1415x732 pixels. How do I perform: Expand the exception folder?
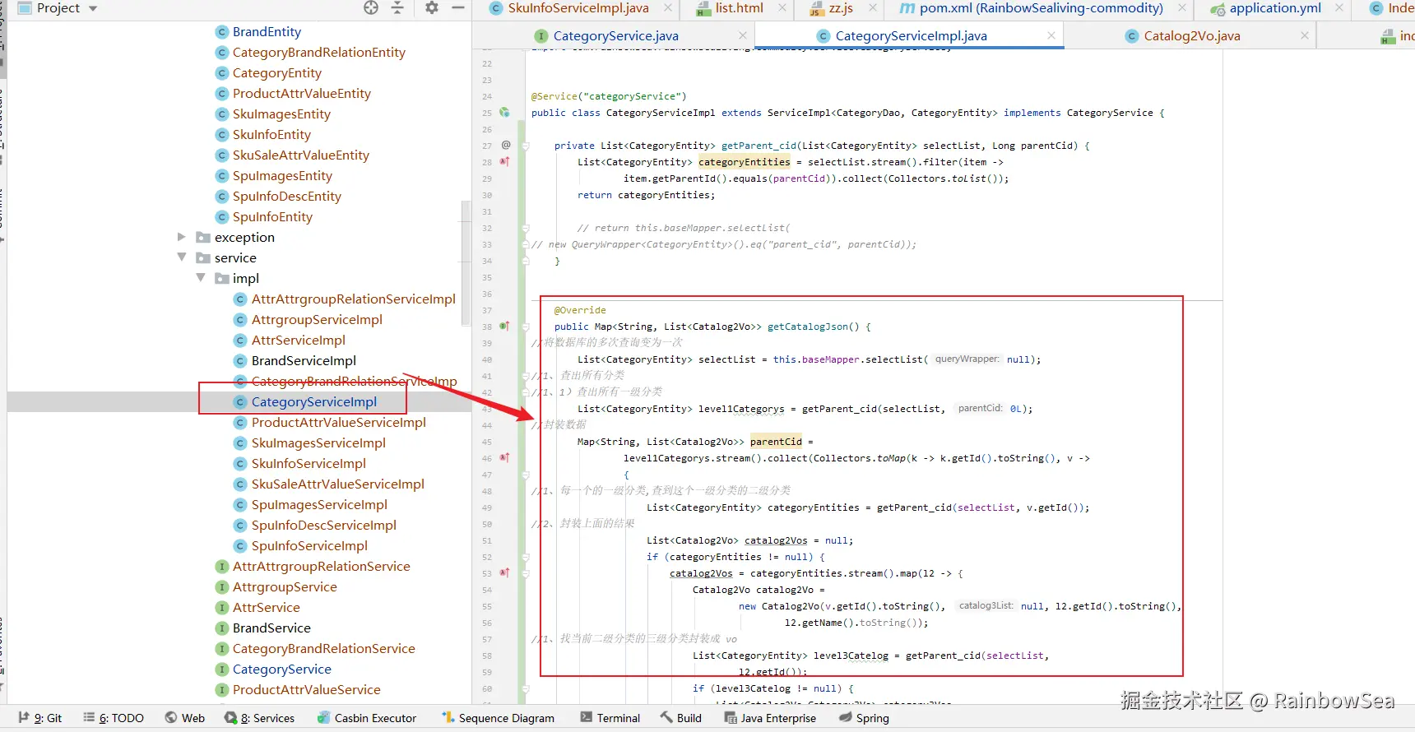[x=182, y=237]
